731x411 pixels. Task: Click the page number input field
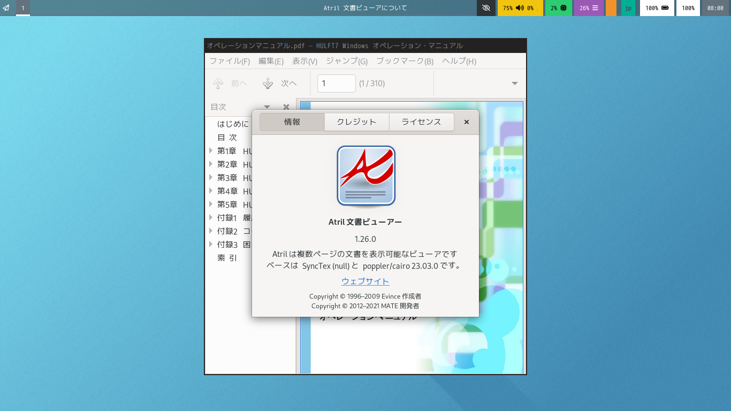pos(337,83)
